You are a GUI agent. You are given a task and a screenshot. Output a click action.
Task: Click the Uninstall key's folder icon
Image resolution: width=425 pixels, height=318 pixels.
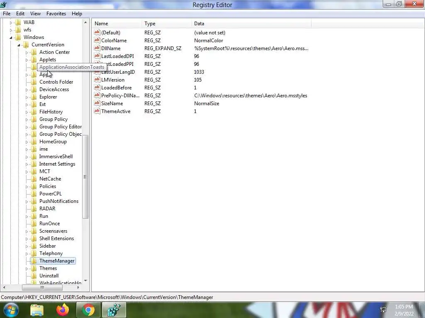point(34,275)
